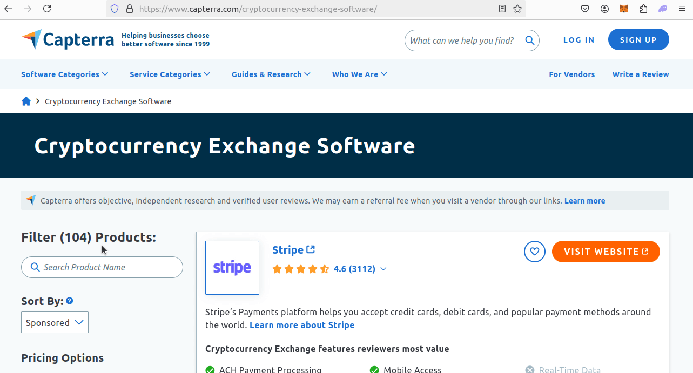Image resolution: width=693 pixels, height=373 pixels.
Task: Expand the Guides & Research menu
Action: (271, 74)
